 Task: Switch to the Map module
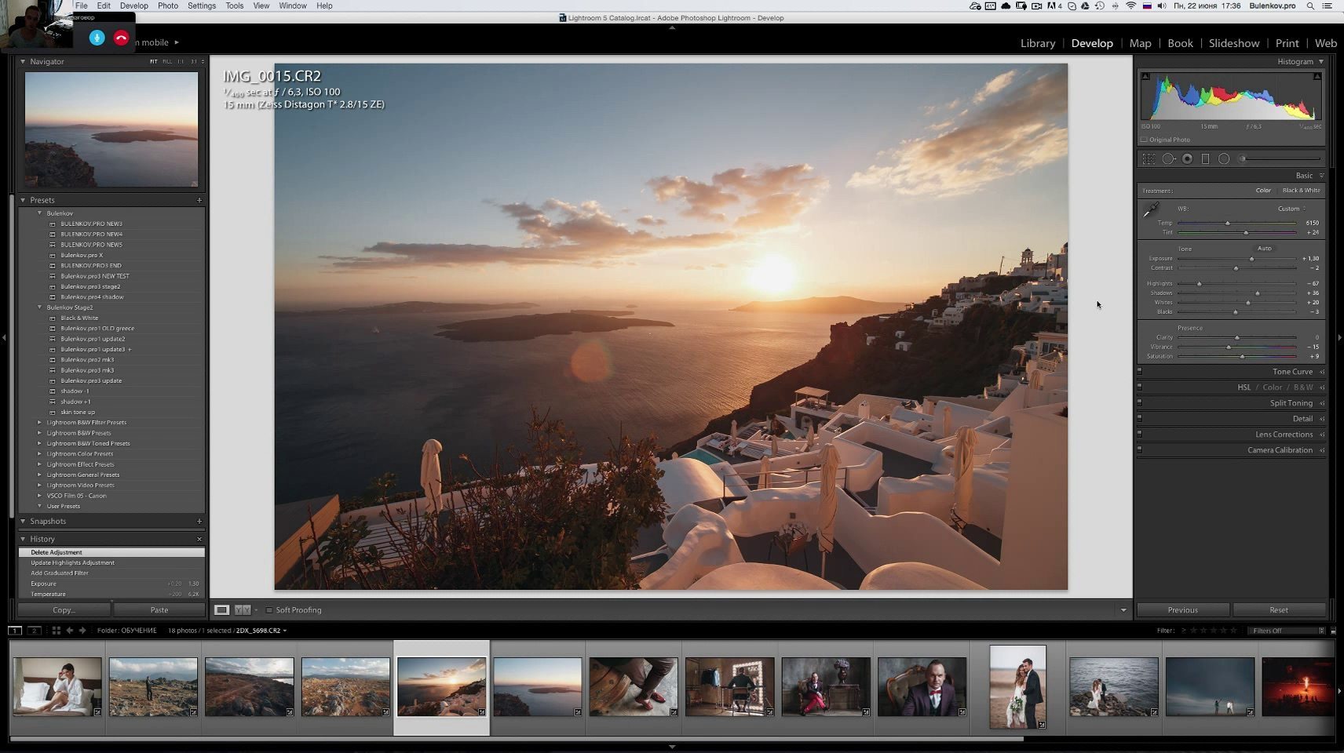1140,43
